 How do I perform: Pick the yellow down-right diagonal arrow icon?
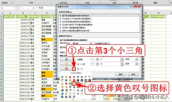(66, 87)
